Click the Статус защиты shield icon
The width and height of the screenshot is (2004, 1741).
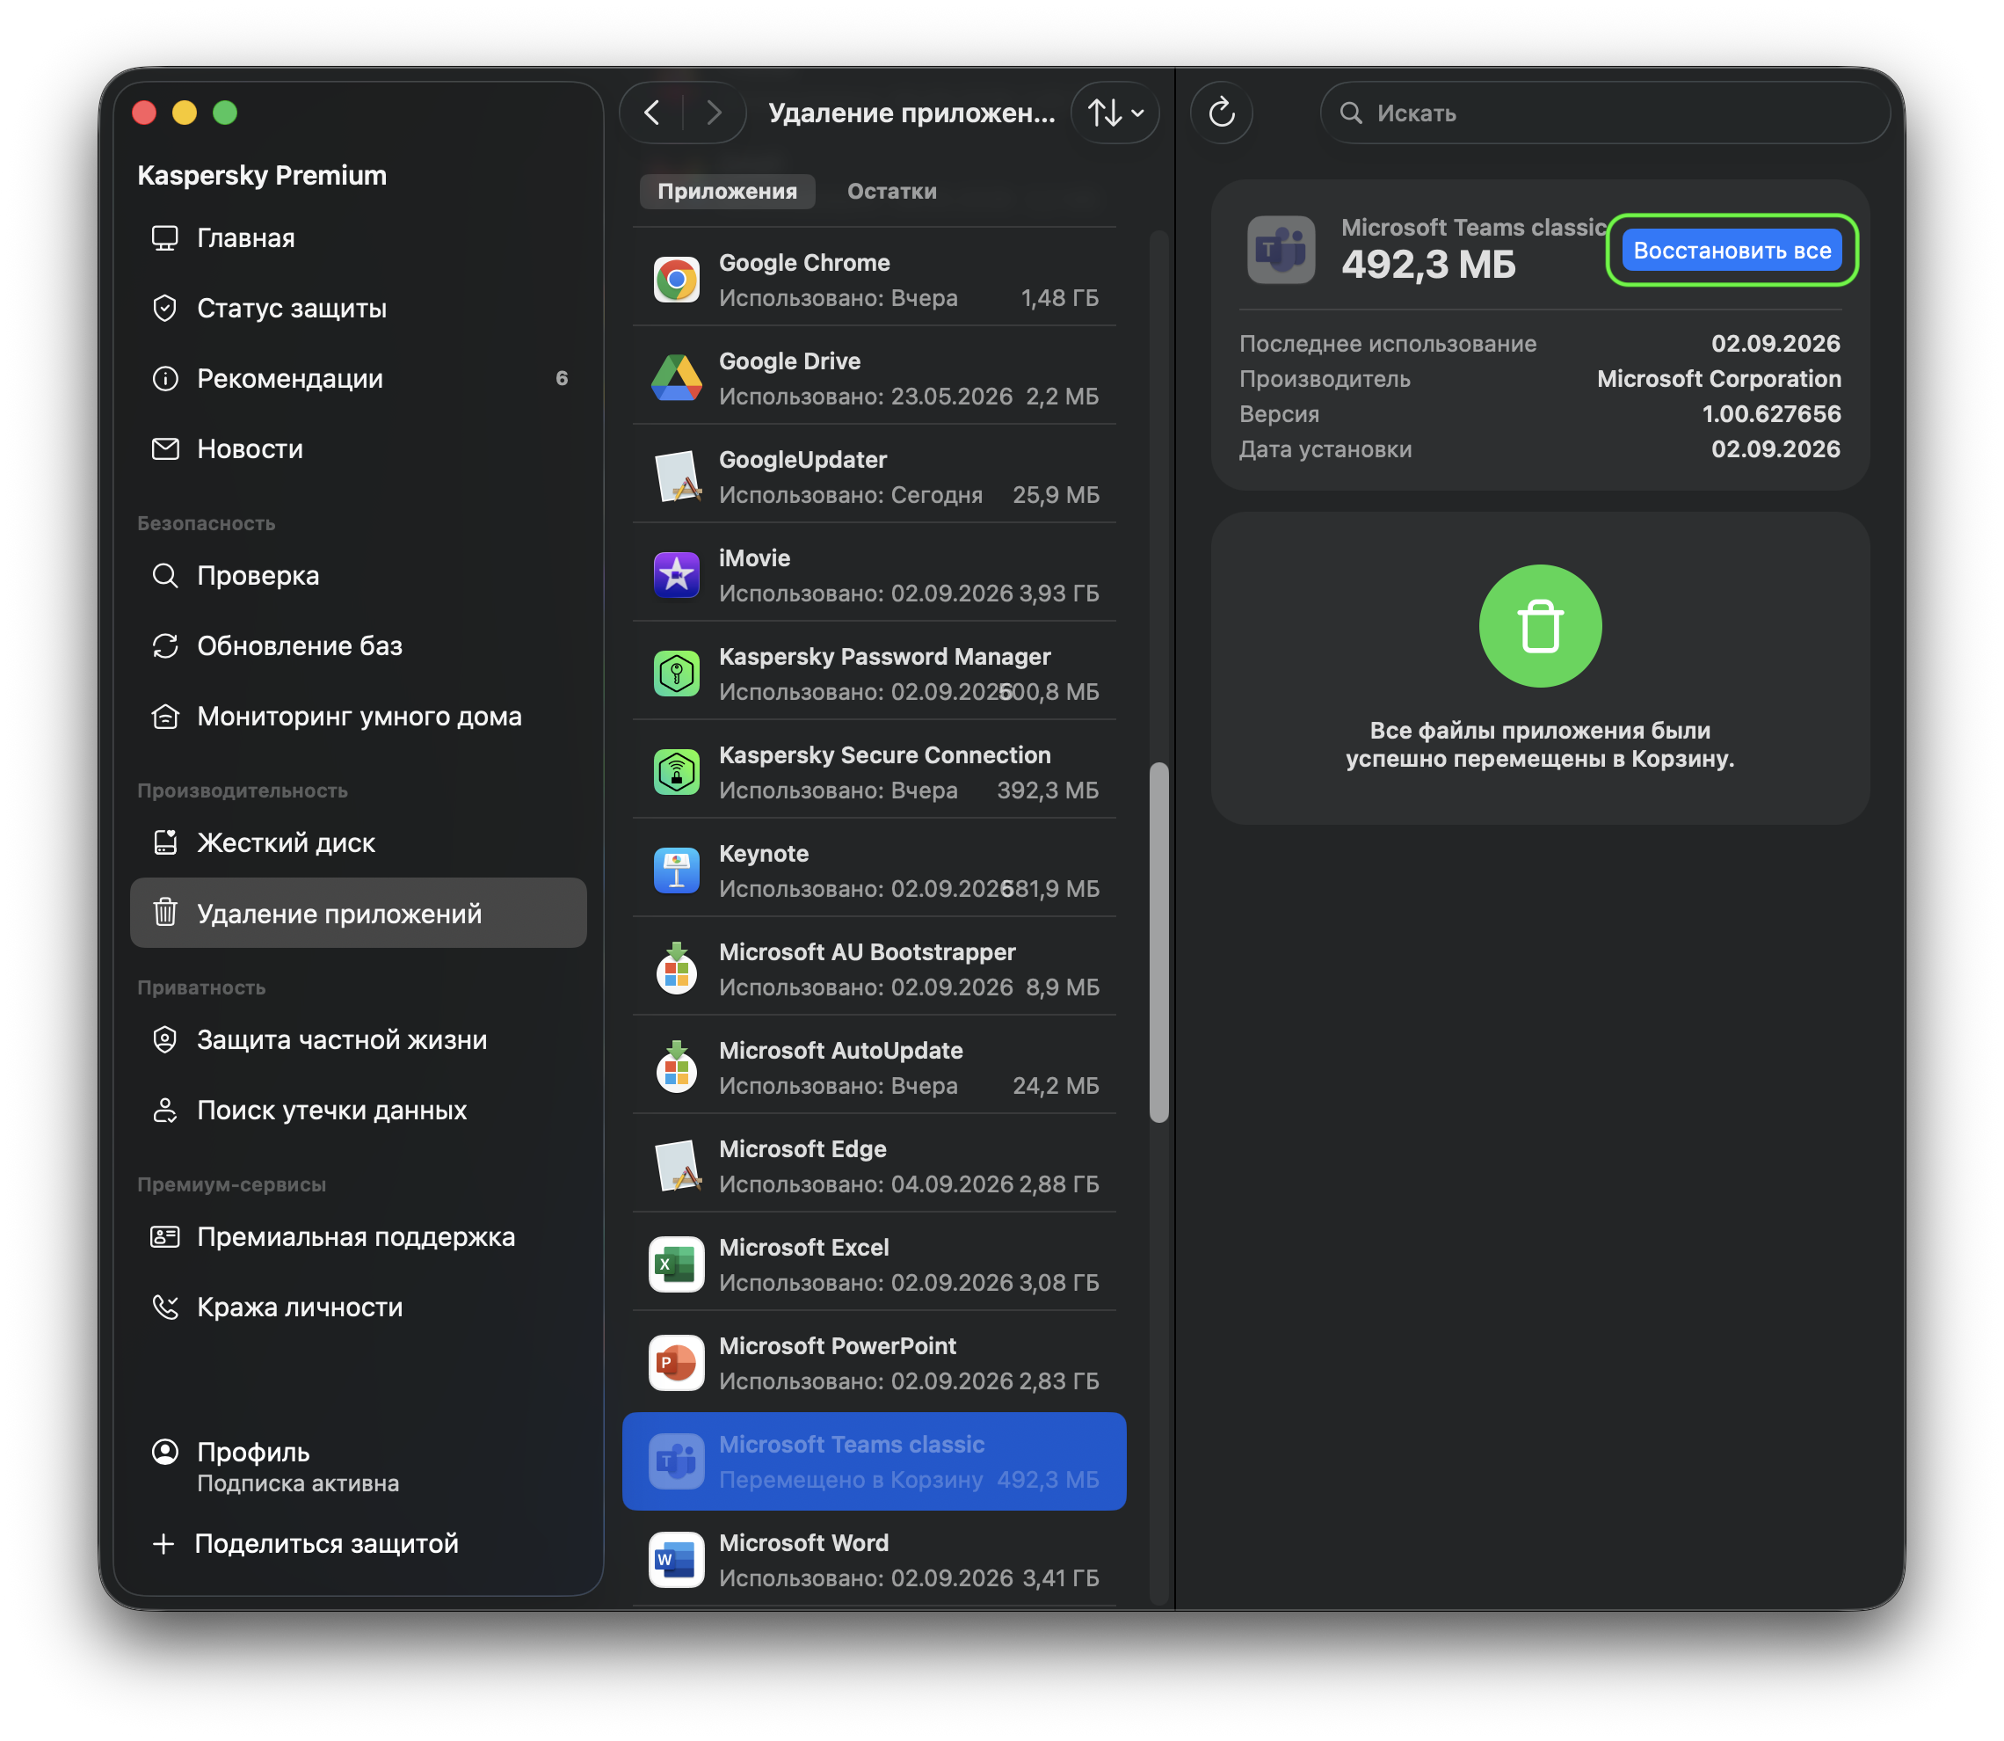pos(165,308)
